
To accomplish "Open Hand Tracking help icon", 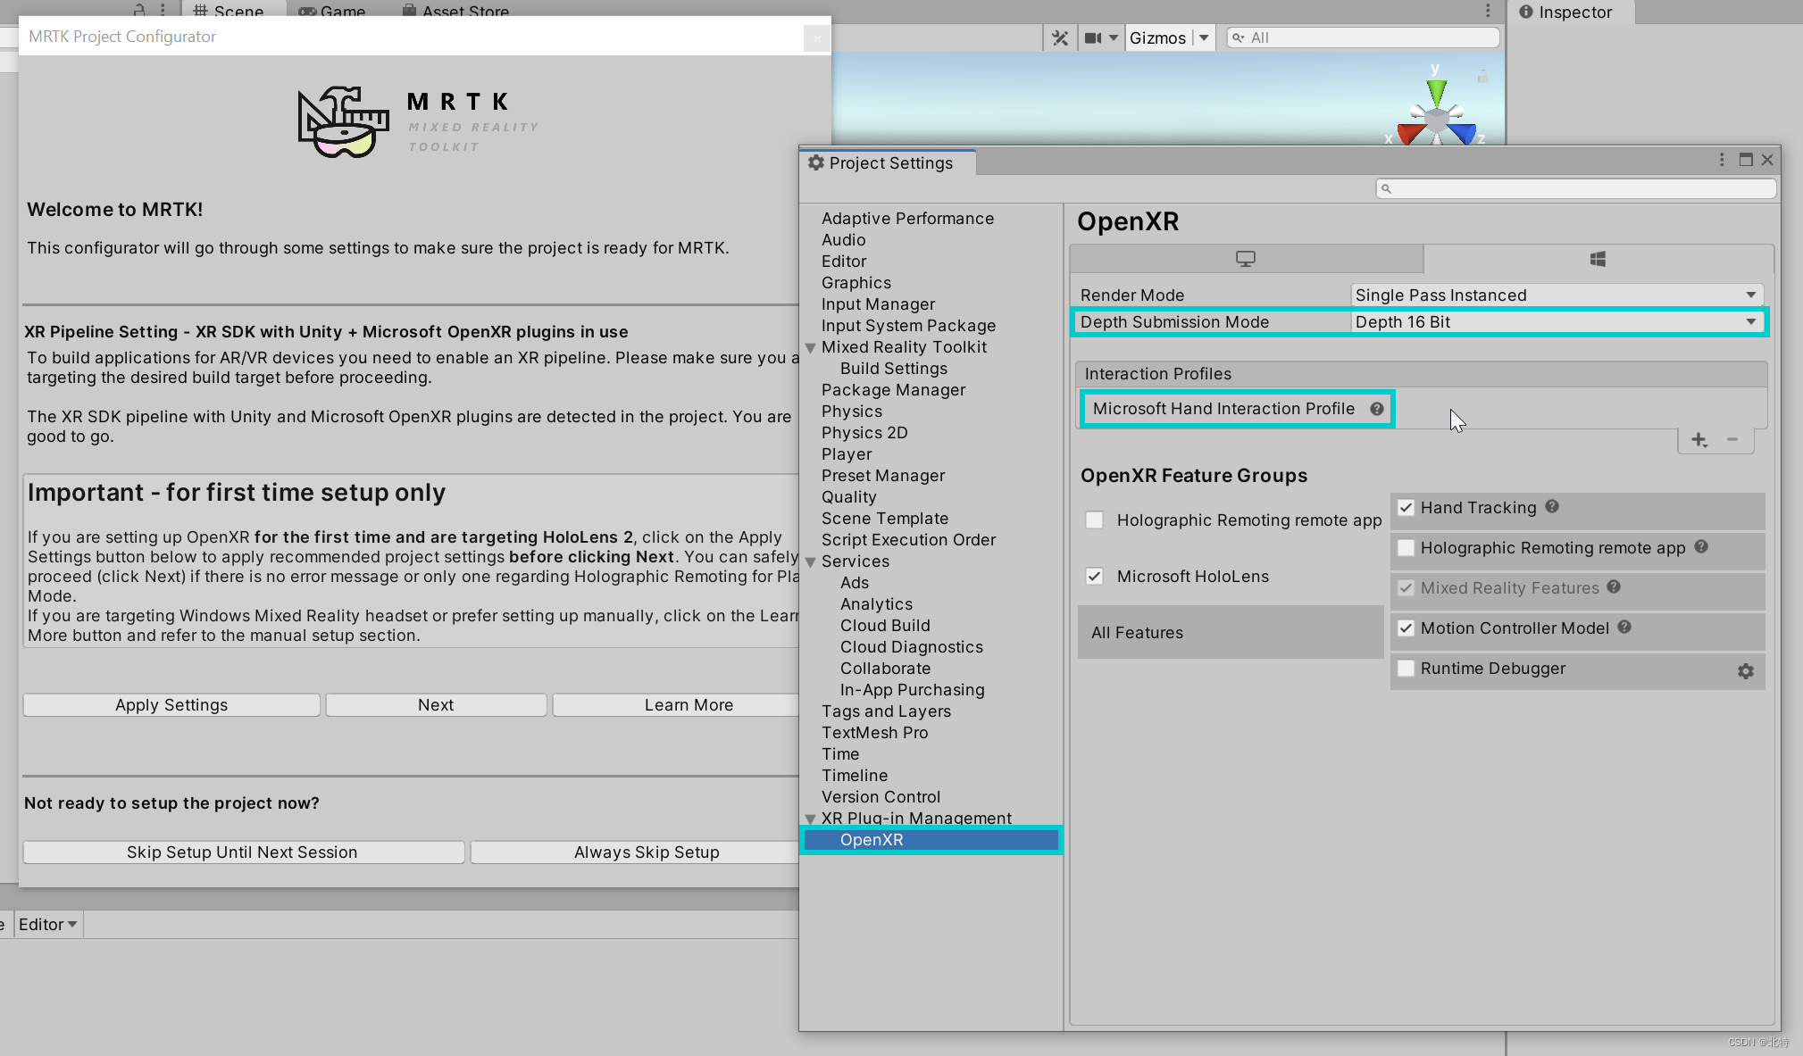I will coord(1552,506).
